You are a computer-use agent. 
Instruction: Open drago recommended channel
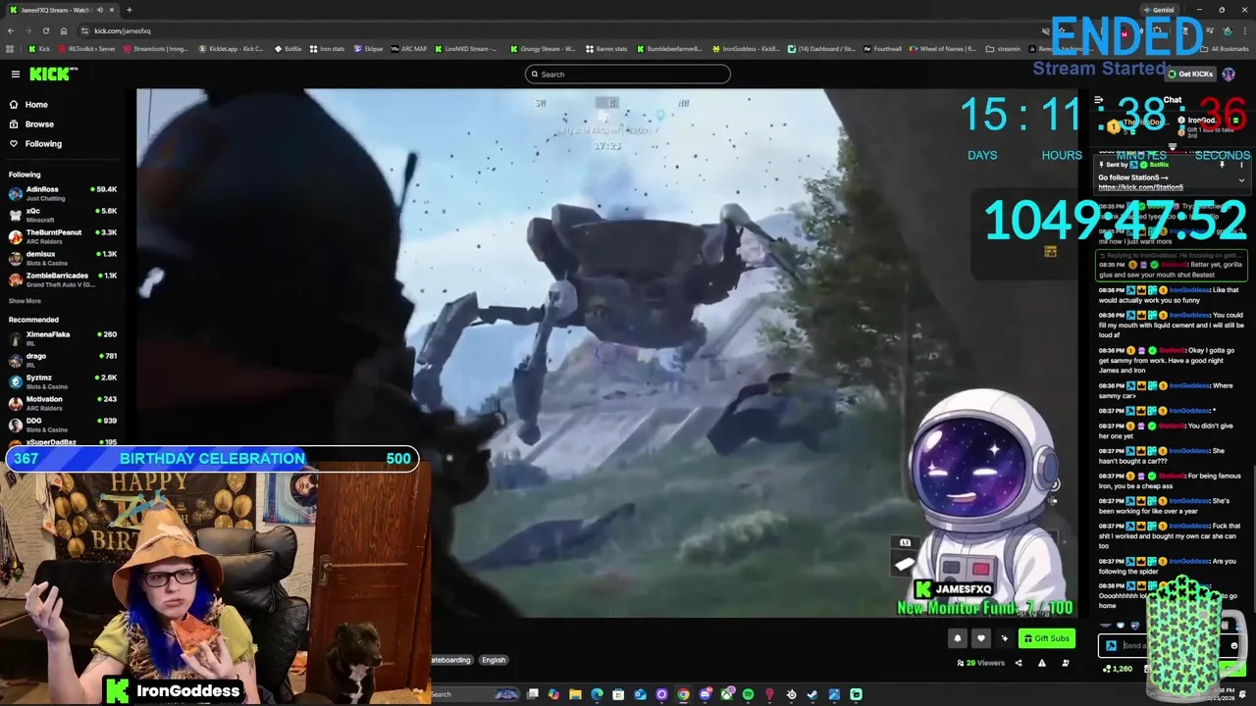(x=63, y=359)
